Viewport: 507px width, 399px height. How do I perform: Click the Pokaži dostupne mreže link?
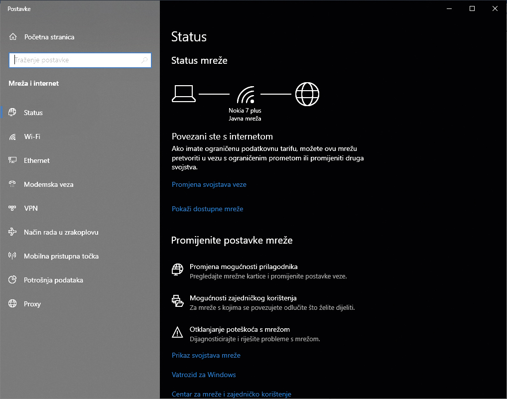pyautogui.click(x=207, y=209)
